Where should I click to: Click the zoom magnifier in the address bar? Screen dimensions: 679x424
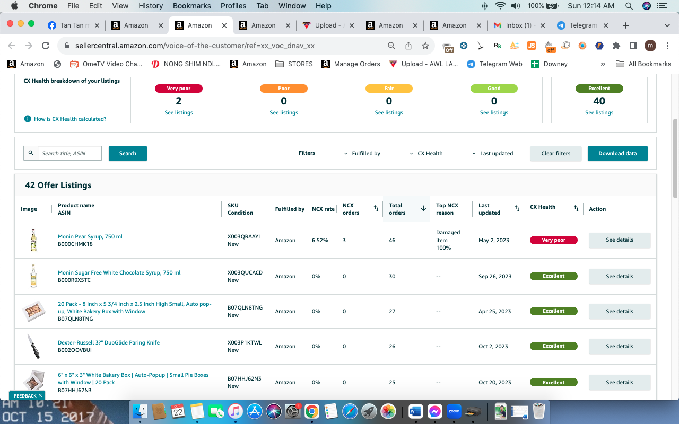point(391,46)
